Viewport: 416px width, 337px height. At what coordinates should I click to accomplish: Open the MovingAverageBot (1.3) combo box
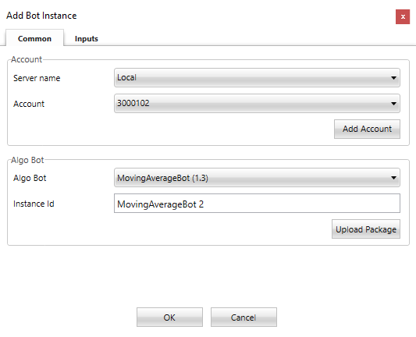257,178
